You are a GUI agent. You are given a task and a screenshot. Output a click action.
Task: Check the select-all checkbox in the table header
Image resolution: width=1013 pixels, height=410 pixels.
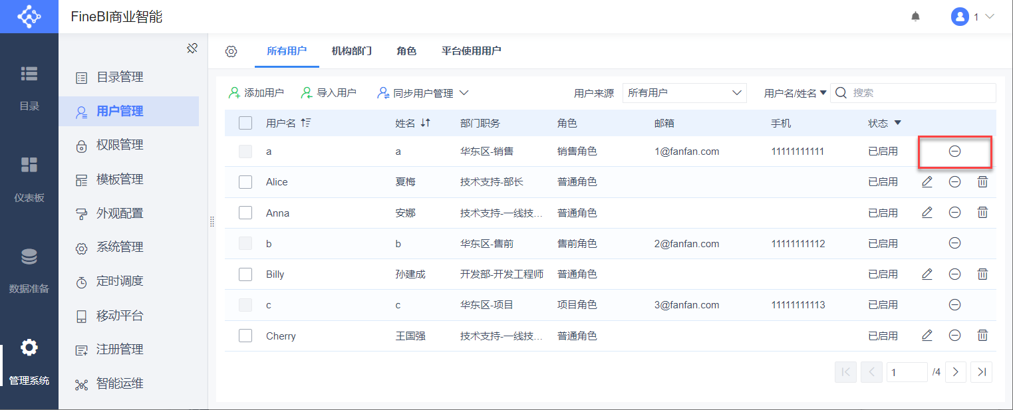click(245, 123)
